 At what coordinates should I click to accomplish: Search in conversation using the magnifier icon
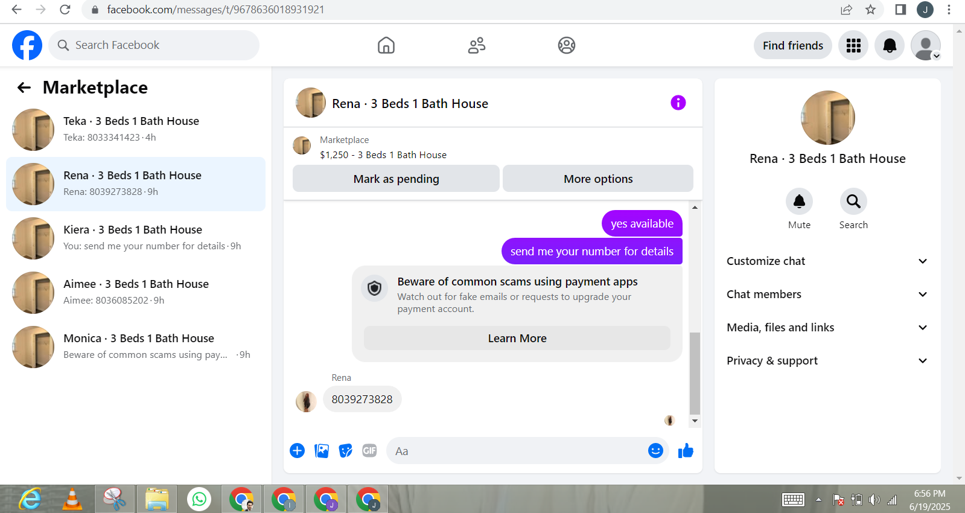click(853, 201)
